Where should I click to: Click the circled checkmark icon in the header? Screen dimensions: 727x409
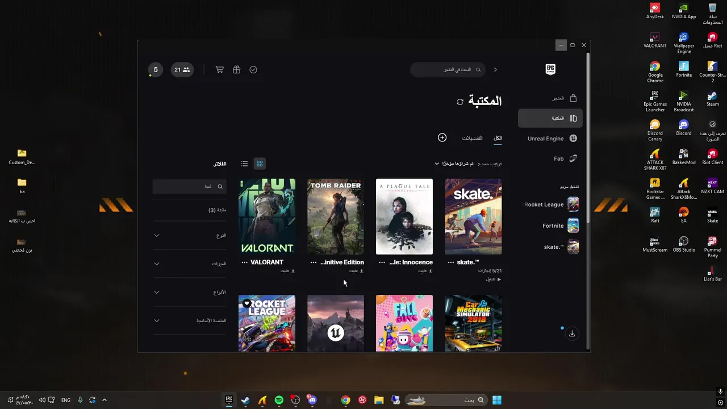point(253,69)
